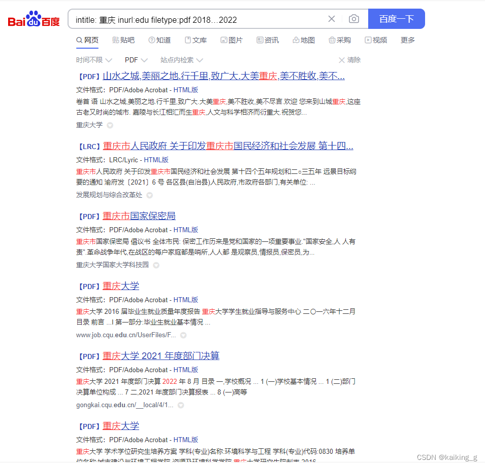485x466 pixels.
Task: Open the 采购 tab
Action: click(340, 40)
